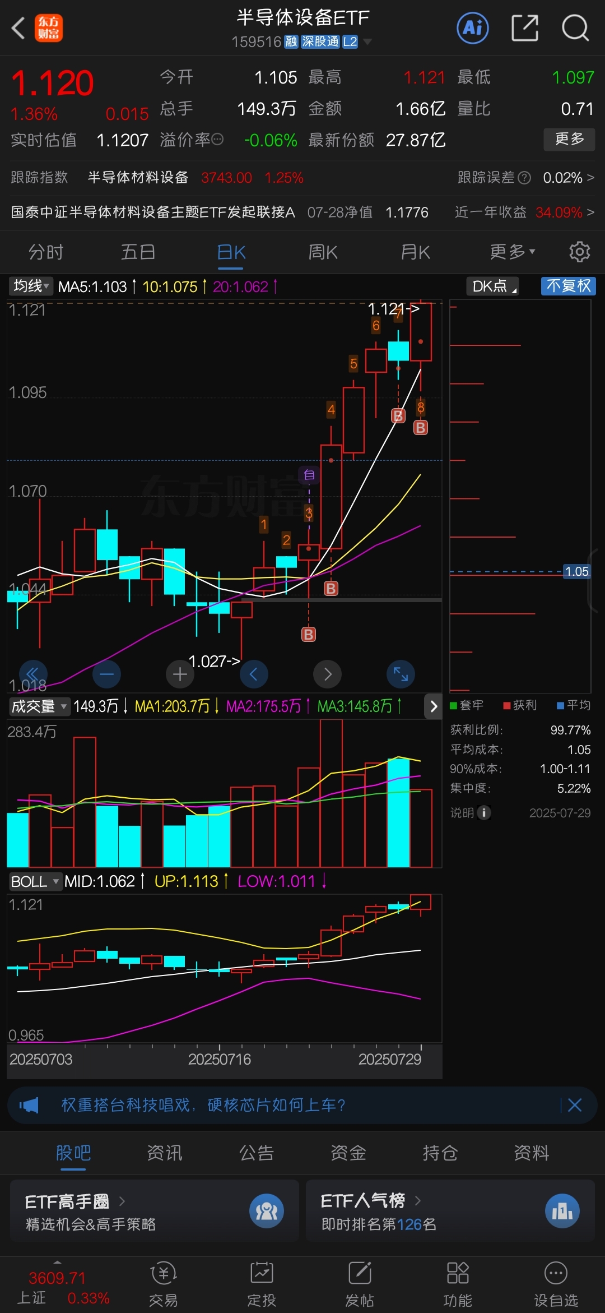The height and width of the screenshot is (1313, 605).
Task: Zoom in chart with plus button
Action: [x=180, y=674]
